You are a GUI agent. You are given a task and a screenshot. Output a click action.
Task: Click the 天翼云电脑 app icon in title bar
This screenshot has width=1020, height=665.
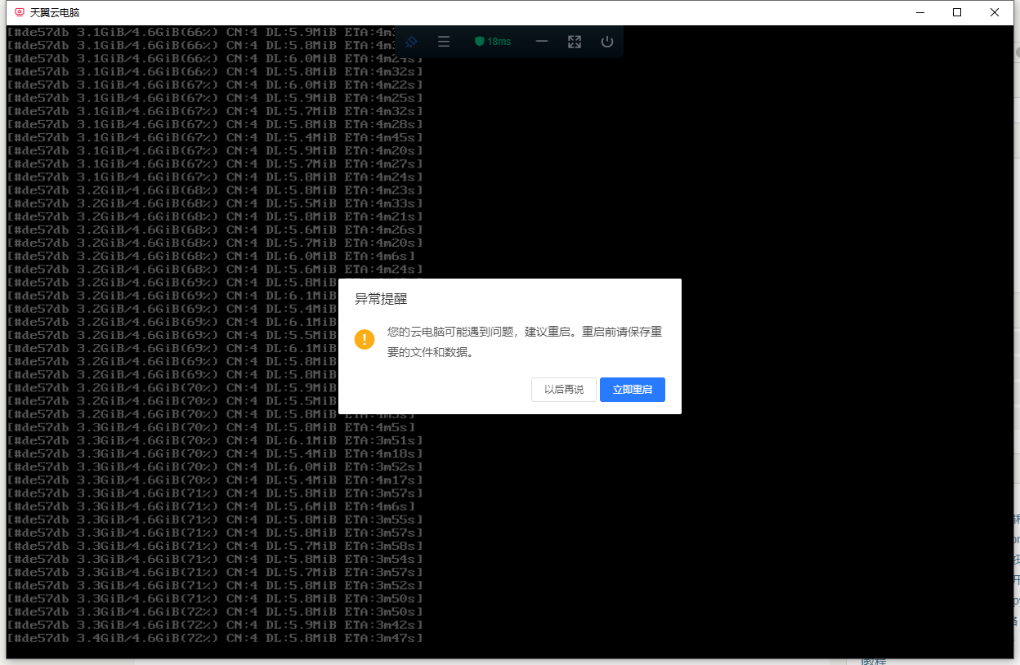(x=20, y=12)
